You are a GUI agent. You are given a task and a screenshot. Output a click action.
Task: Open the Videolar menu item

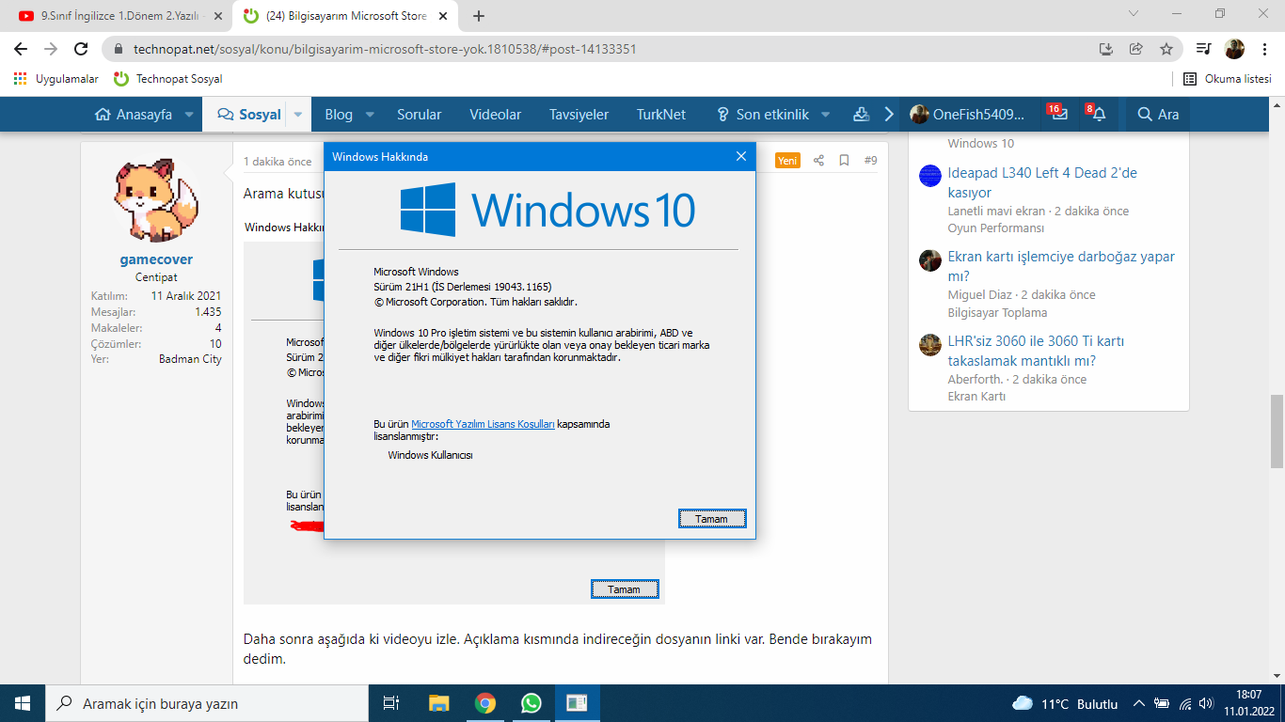(x=495, y=115)
